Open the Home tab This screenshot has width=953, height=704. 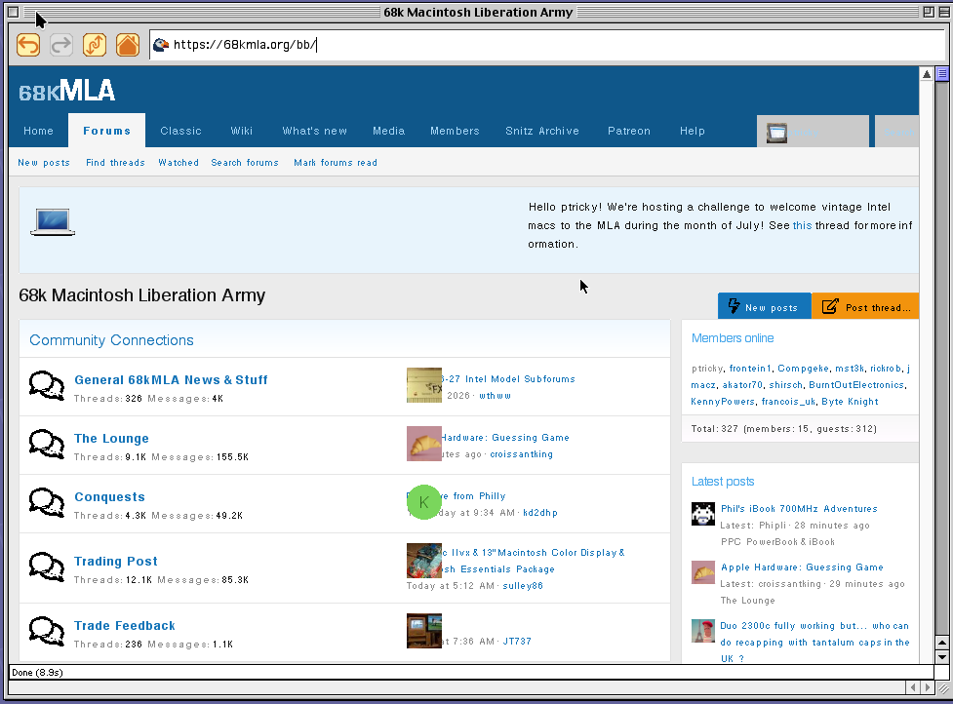pos(38,131)
